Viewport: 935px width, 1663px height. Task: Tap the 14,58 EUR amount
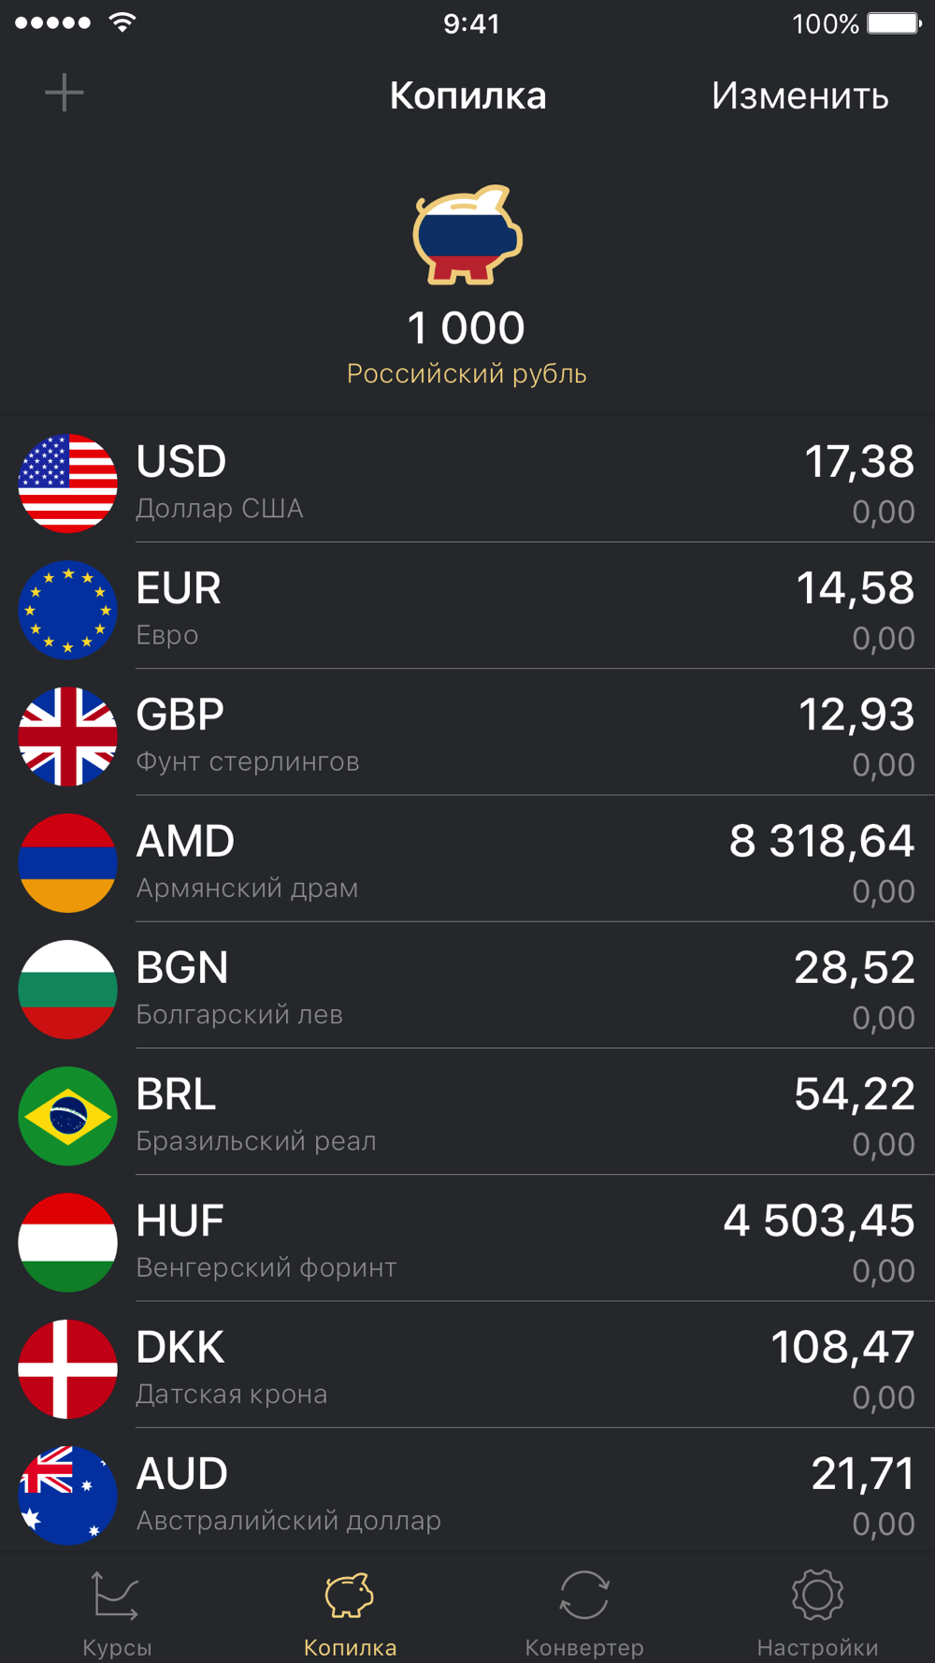(855, 589)
